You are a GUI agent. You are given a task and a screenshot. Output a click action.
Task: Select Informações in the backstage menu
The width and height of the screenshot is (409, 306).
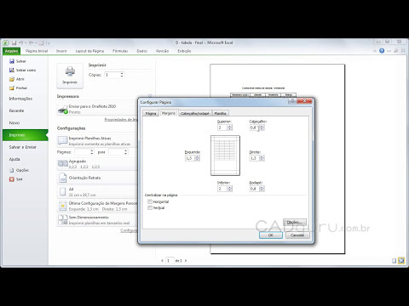pos(20,99)
